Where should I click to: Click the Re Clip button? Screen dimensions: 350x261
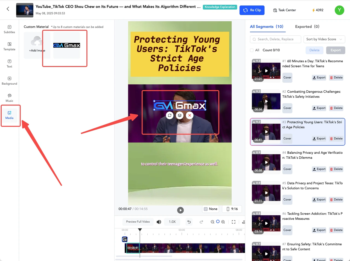pyautogui.click(x=252, y=10)
